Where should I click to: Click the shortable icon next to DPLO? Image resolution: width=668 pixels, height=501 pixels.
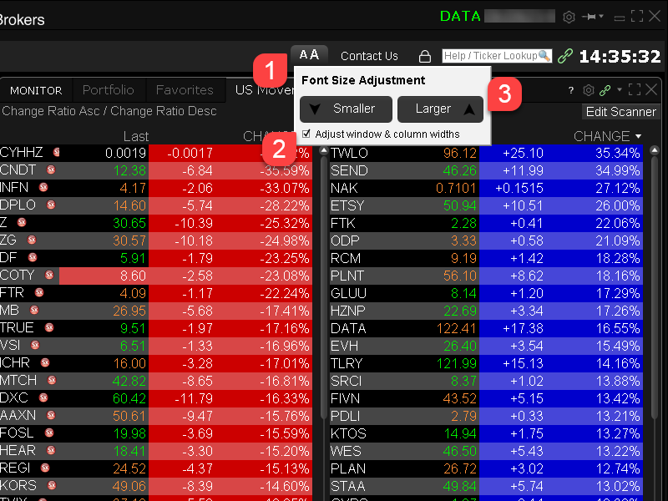click(x=51, y=205)
